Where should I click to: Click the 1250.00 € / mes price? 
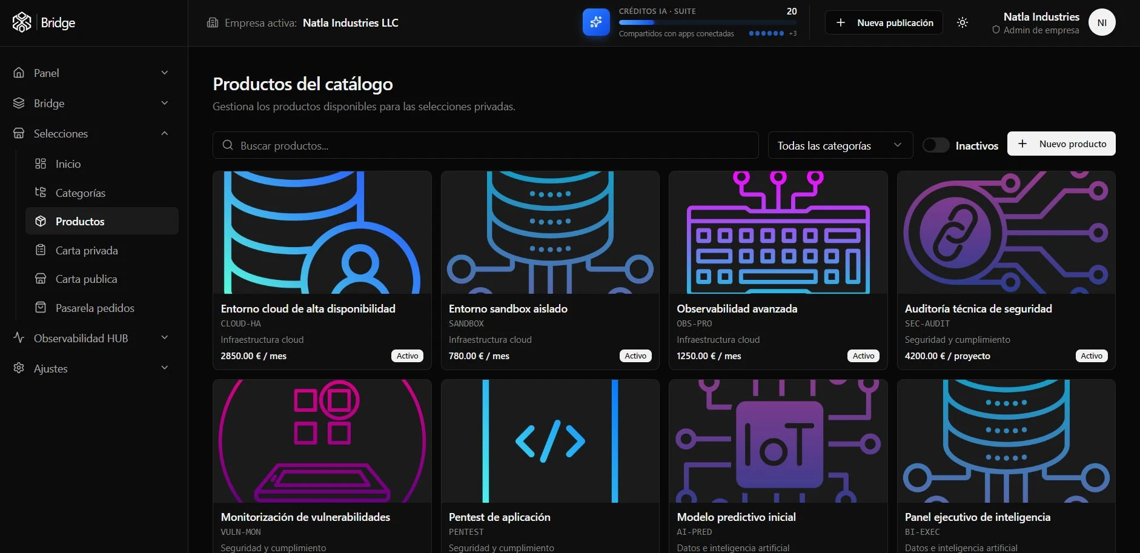709,356
